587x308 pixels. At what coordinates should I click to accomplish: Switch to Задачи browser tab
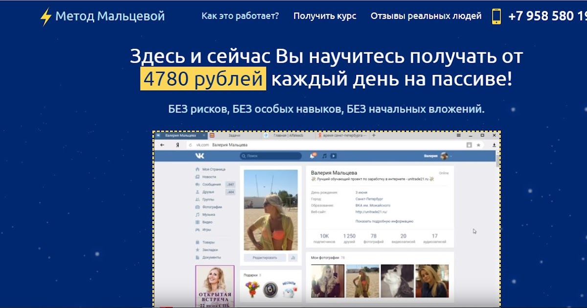pyautogui.click(x=235, y=135)
